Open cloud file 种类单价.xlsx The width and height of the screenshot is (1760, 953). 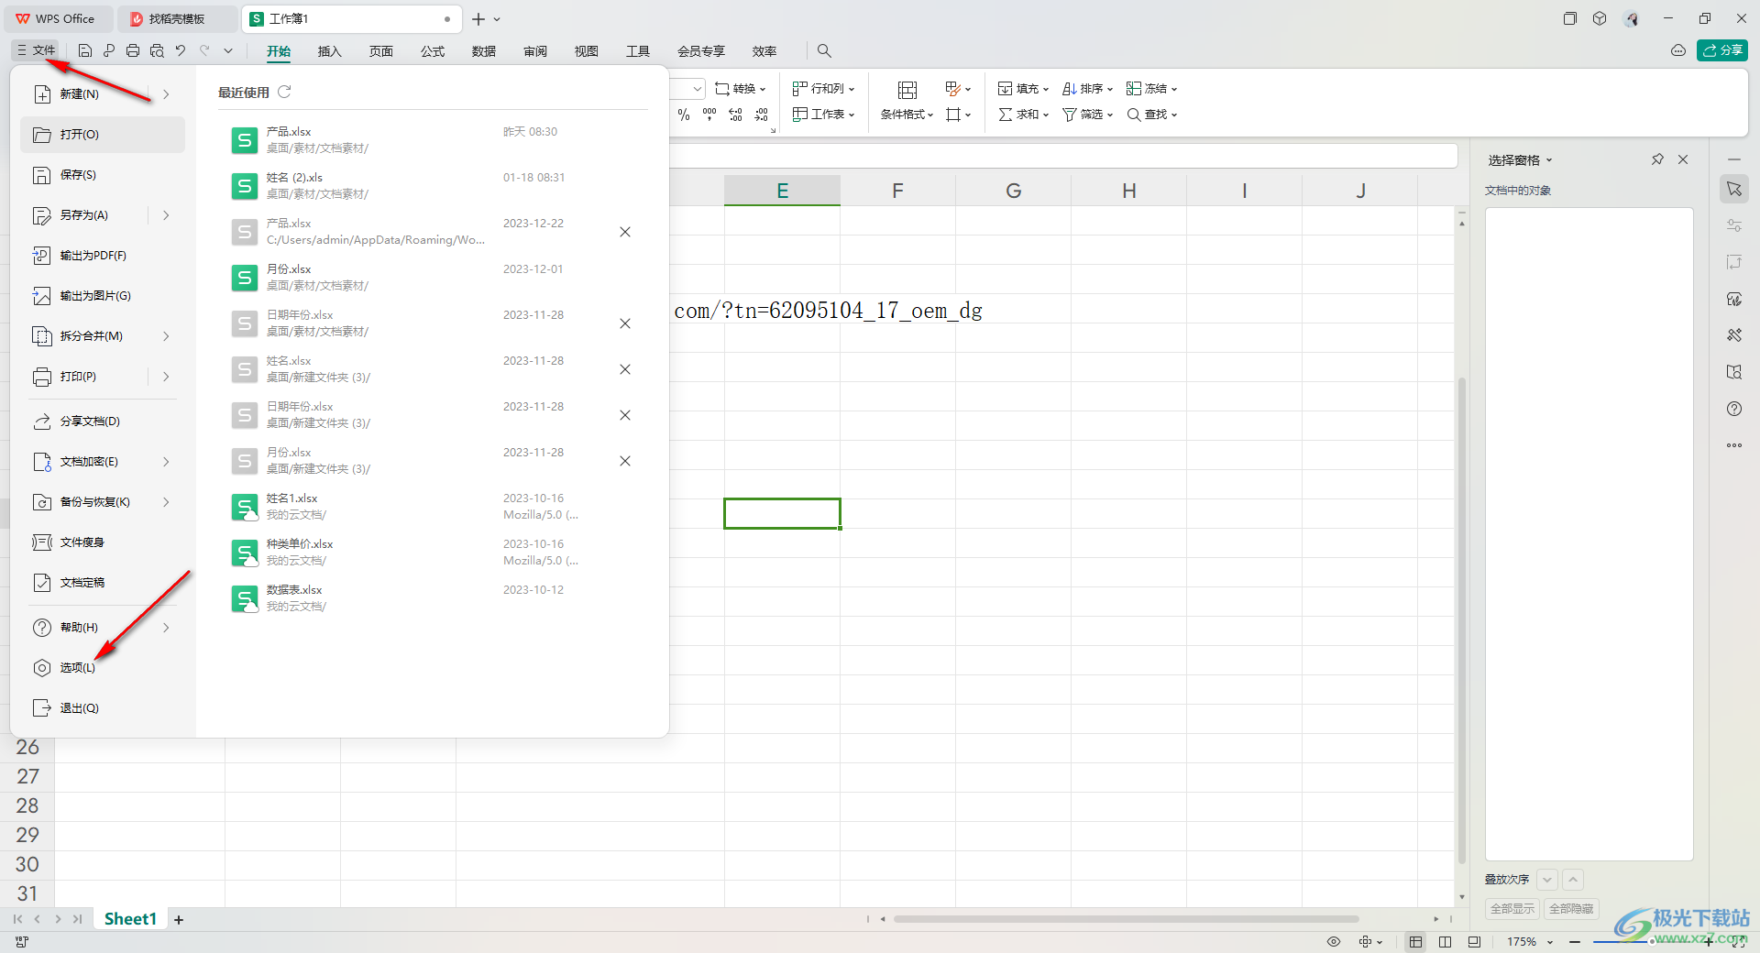pyautogui.click(x=433, y=553)
